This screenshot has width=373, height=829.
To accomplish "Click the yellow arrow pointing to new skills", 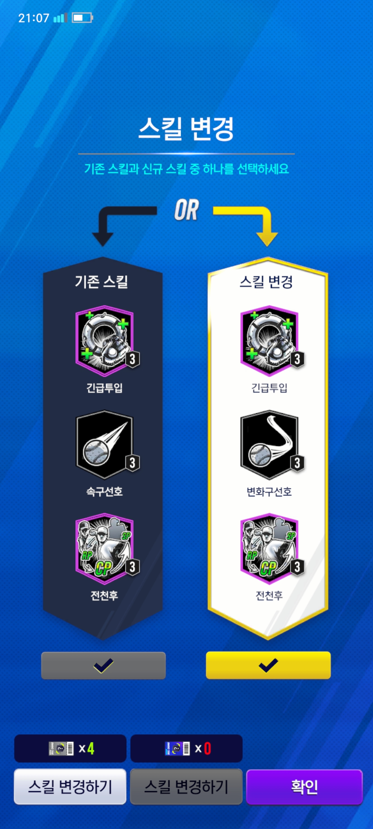I will tap(249, 225).
